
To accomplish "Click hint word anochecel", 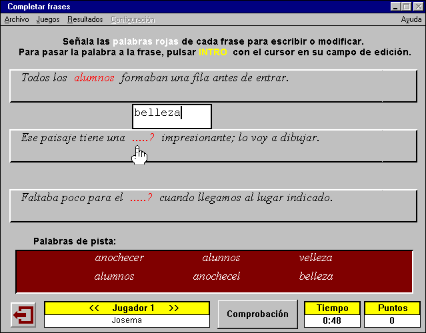I will 217,276.
